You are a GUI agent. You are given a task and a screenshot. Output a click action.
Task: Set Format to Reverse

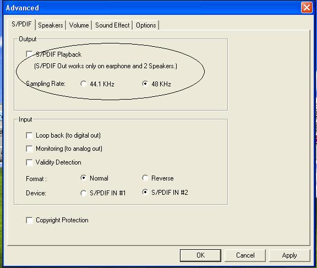145,178
